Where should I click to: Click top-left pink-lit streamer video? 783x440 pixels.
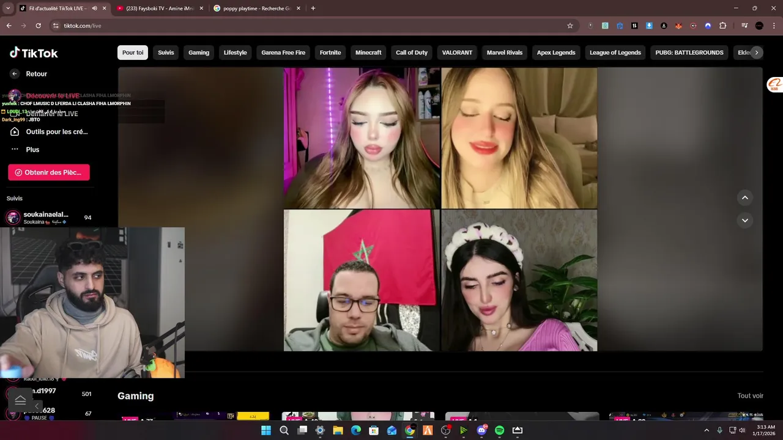pyautogui.click(x=362, y=138)
